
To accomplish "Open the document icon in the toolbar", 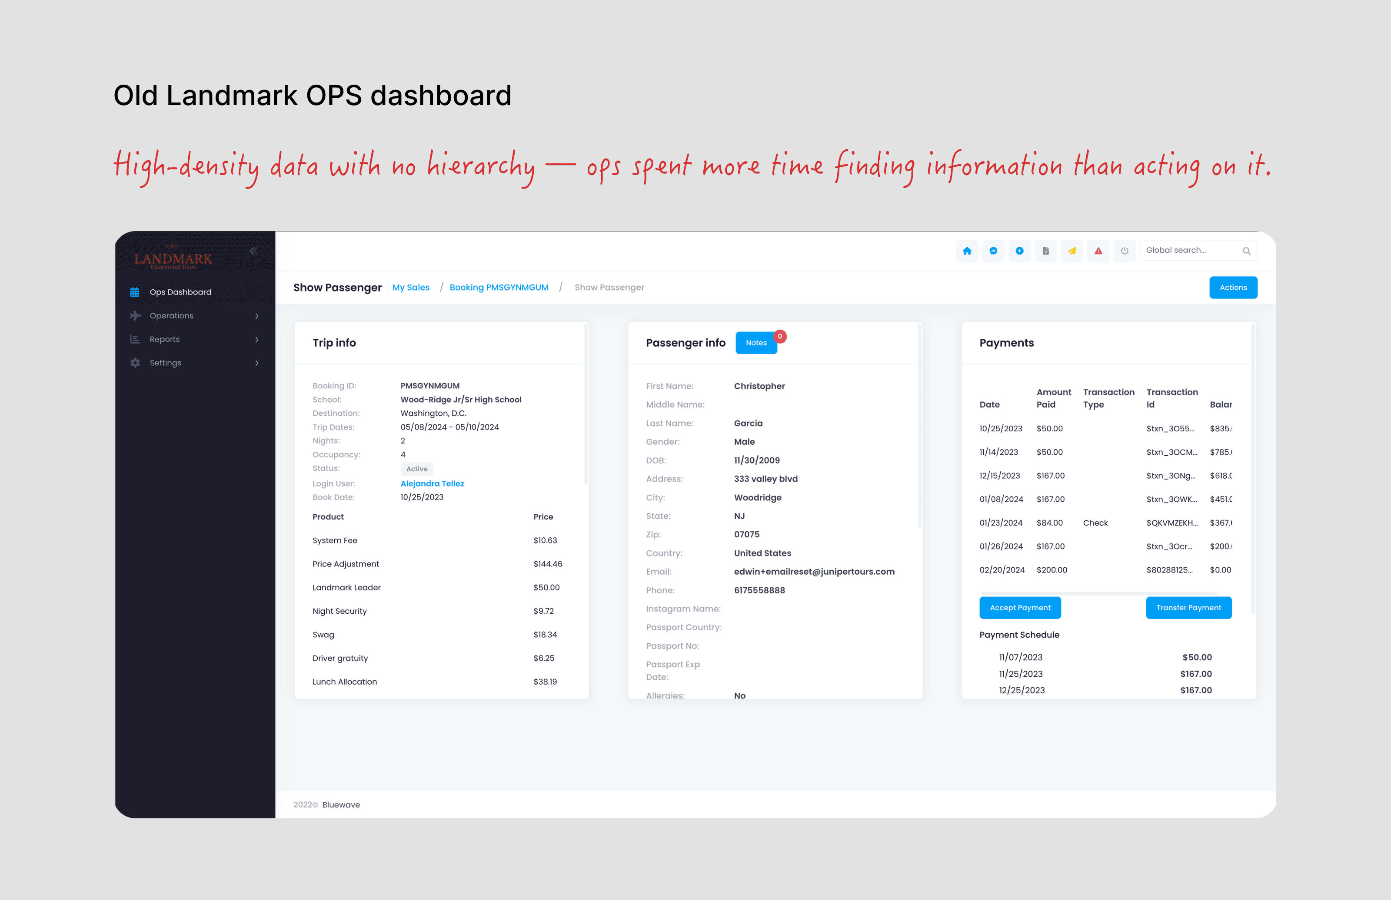I will click(x=1046, y=251).
